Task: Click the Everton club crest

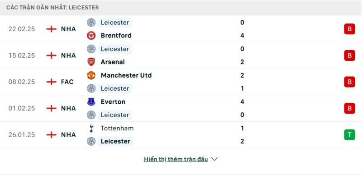Action: tap(91, 102)
